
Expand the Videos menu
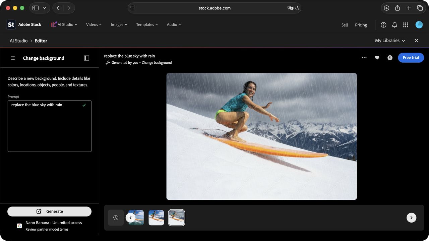[94, 24]
